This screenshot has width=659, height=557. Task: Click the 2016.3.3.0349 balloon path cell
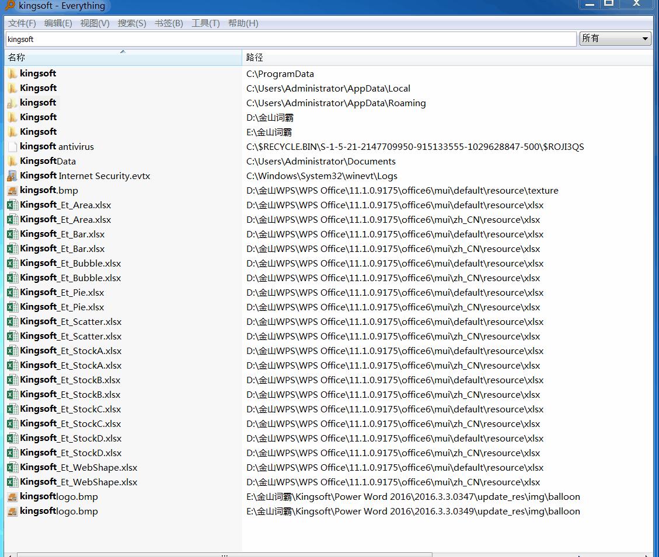click(413, 511)
